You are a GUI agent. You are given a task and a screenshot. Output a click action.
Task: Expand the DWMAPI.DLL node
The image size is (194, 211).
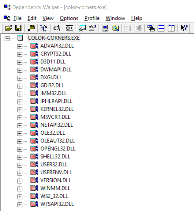coord(20,70)
